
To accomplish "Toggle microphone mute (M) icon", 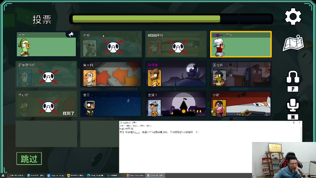I will click(293, 105).
